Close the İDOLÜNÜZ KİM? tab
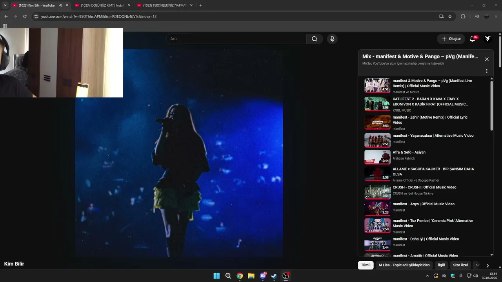The image size is (502, 282). (129, 5)
